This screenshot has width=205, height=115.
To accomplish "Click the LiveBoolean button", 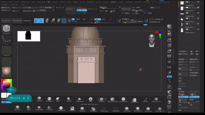I will 27,21.
